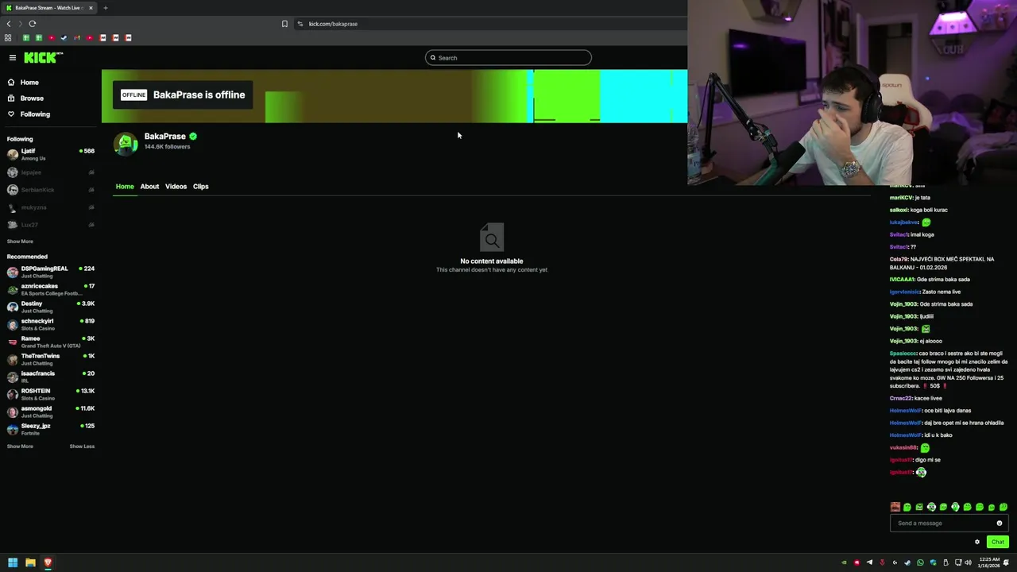
Task: Open chat settings gear
Action: click(977, 543)
